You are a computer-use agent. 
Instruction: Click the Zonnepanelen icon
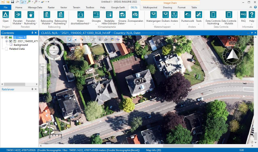tap(135, 15)
